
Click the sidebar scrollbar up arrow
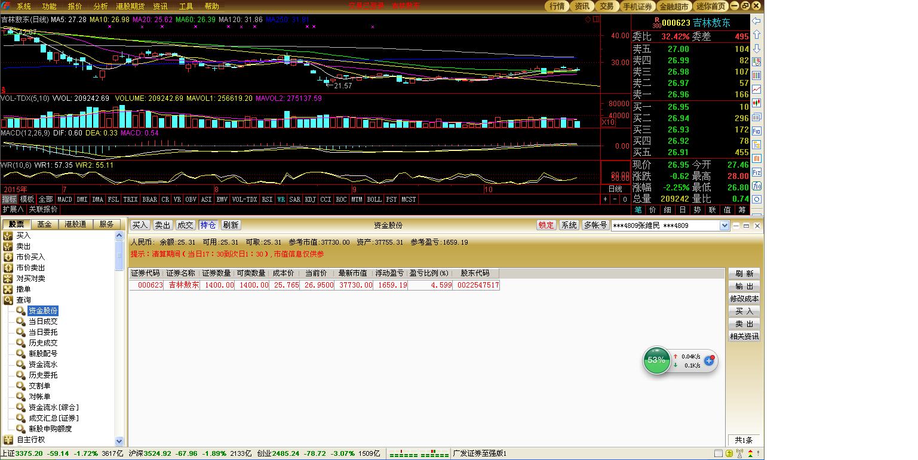(x=119, y=235)
